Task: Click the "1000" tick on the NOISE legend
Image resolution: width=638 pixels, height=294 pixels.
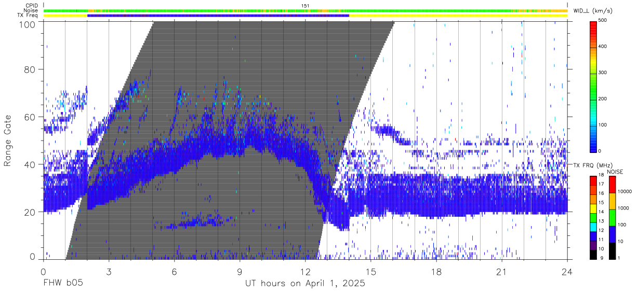Action: pos(623,208)
